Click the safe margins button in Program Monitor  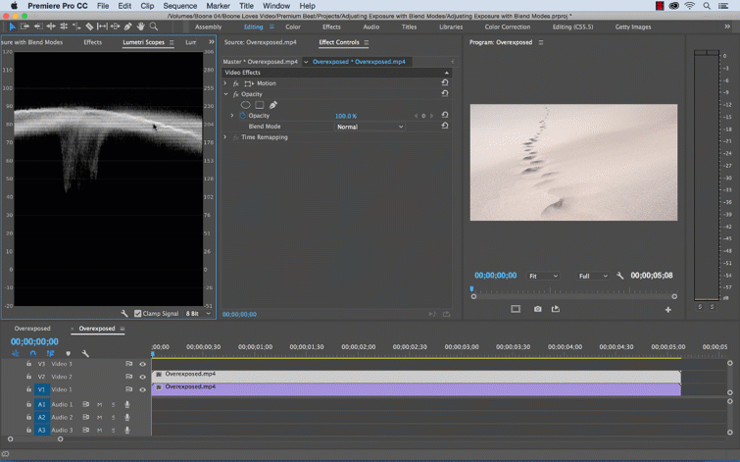[516, 309]
